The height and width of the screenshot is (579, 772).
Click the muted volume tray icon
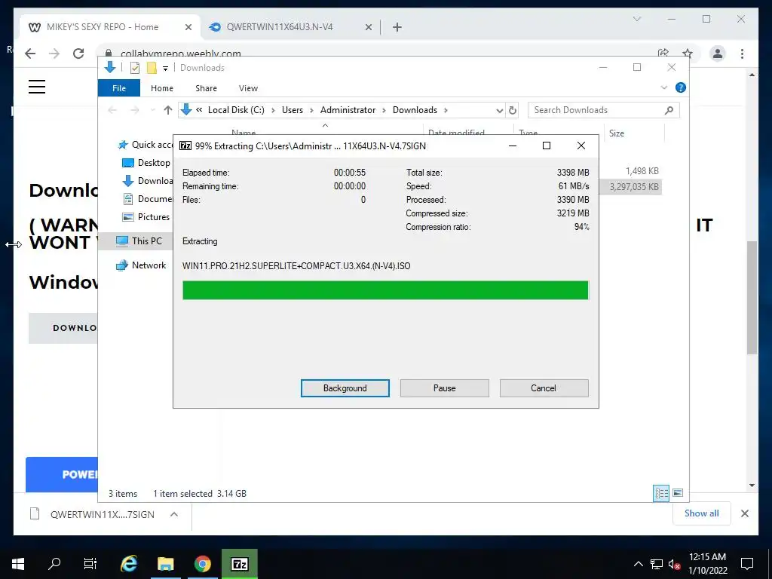click(x=674, y=564)
